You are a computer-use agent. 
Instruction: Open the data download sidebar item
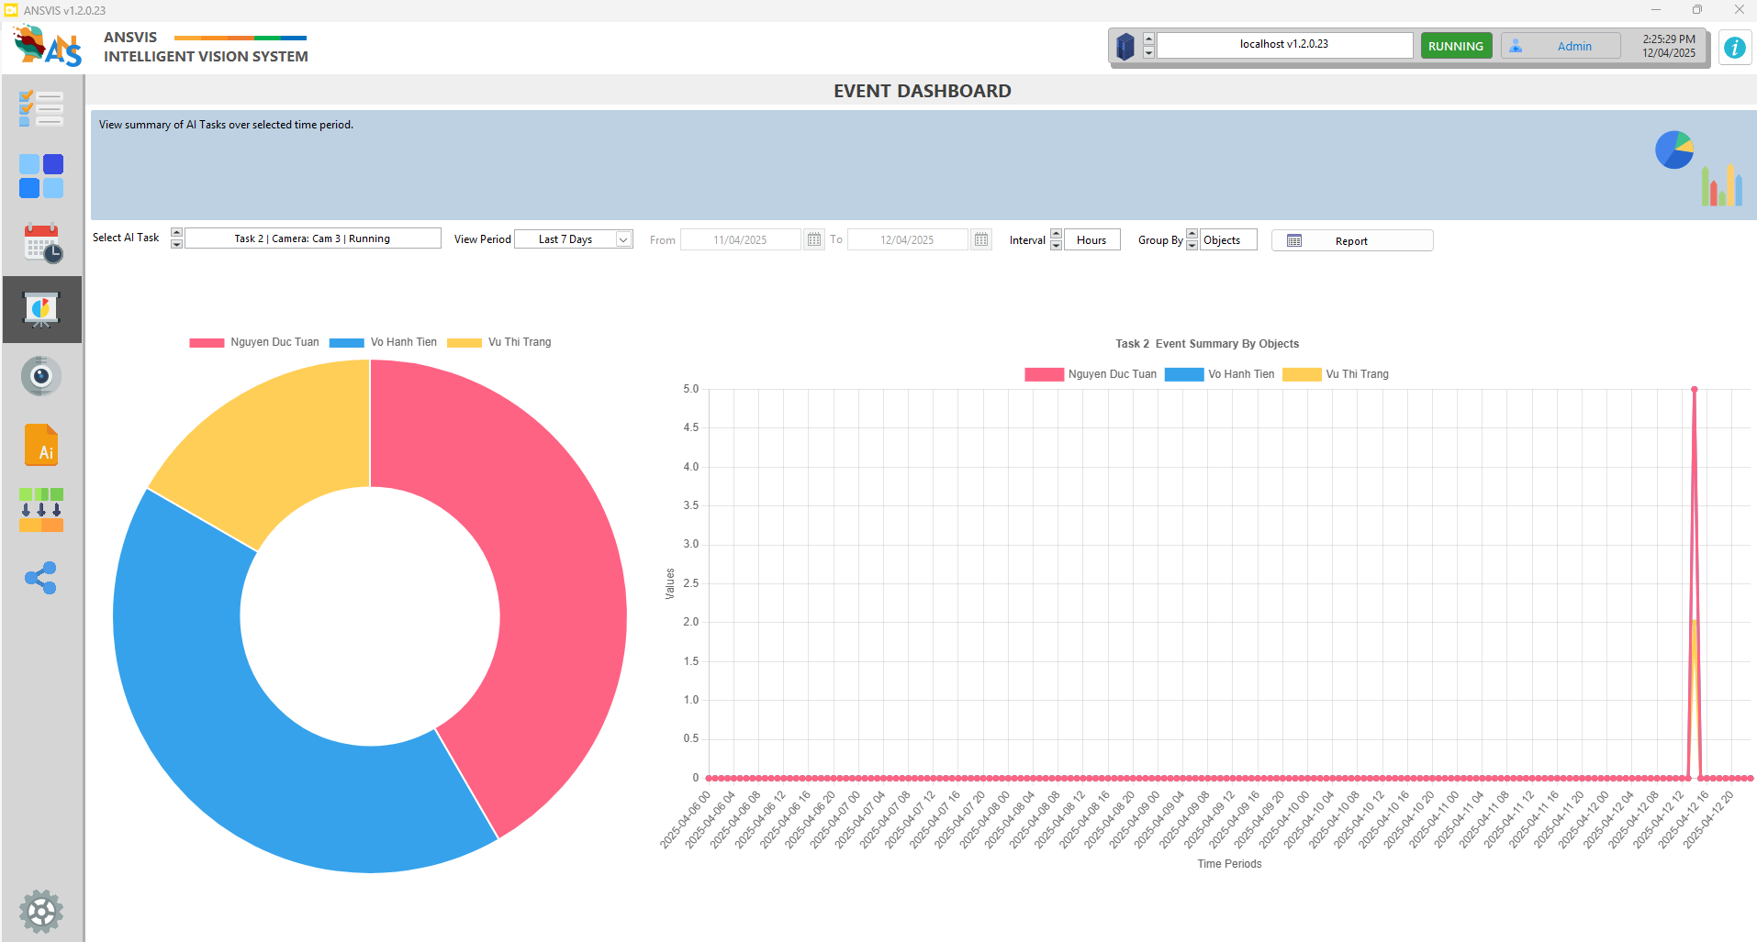[x=41, y=510]
